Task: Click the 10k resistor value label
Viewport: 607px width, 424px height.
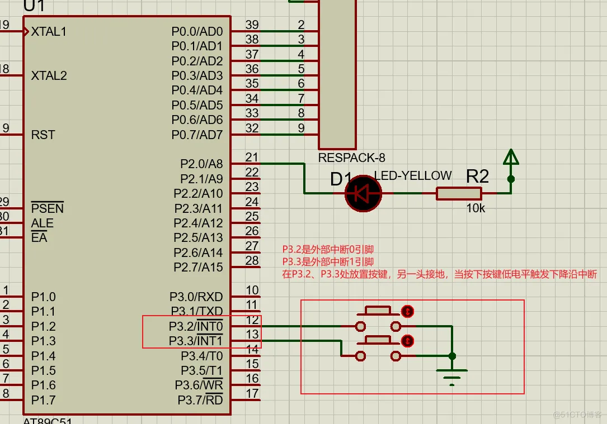Action: 476,208
